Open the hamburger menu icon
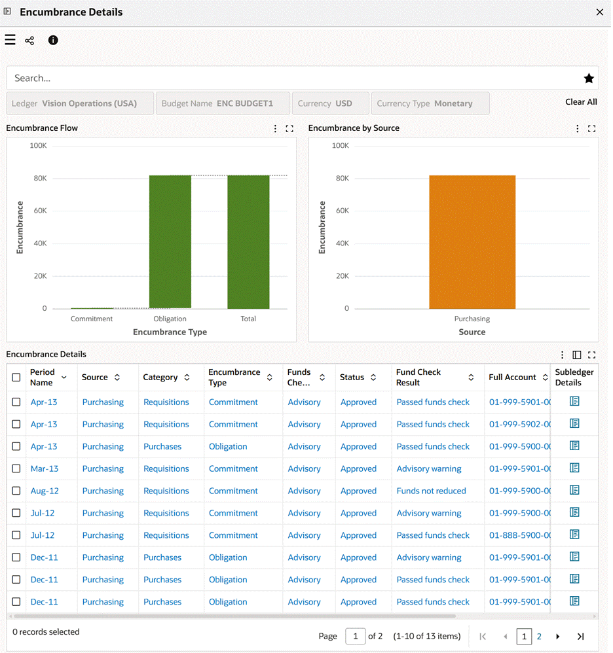Viewport: 613px width, 653px height. [x=10, y=40]
